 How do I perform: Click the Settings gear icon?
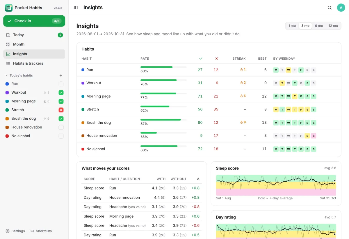[8, 231]
